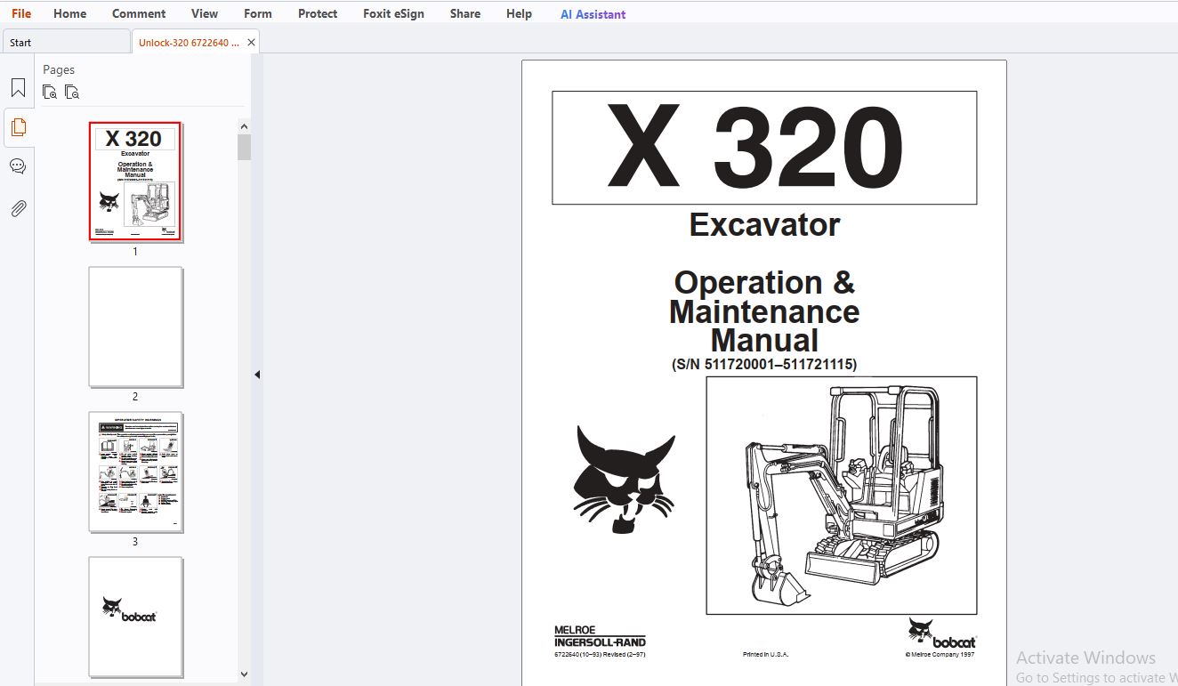
Task: Click the small bobcat logo at page bottom
Action: click(941, 633)
